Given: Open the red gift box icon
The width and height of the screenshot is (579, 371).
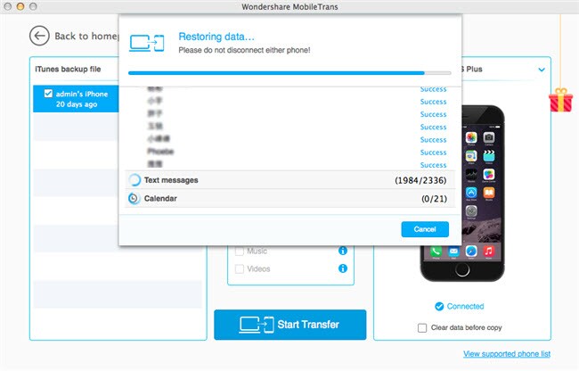Looking at the screenshot, I should (560, 100).
